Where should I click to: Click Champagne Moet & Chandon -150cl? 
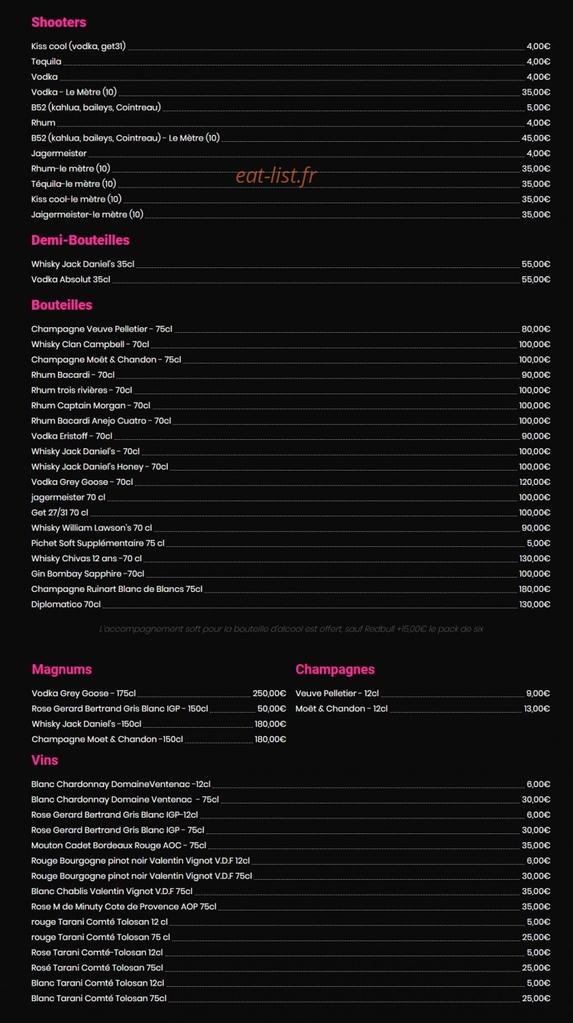(x=158, y=740)
